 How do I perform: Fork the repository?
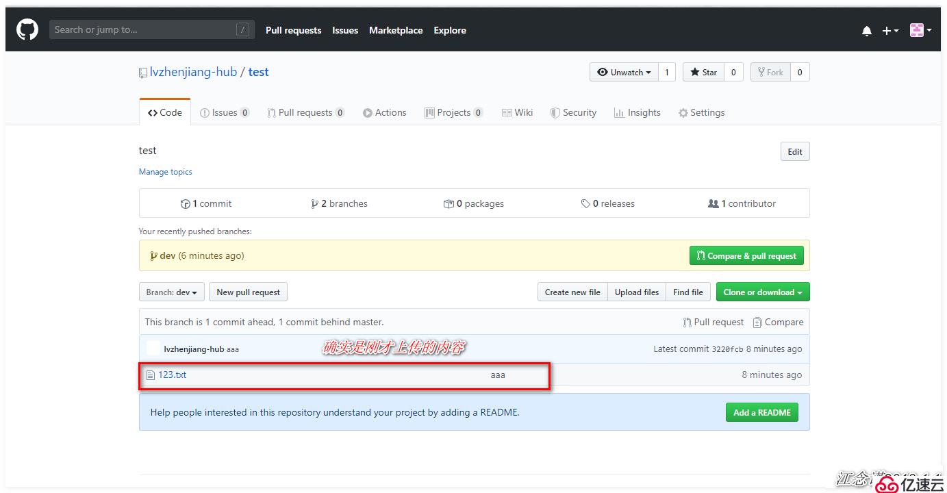tap(770, 72)
